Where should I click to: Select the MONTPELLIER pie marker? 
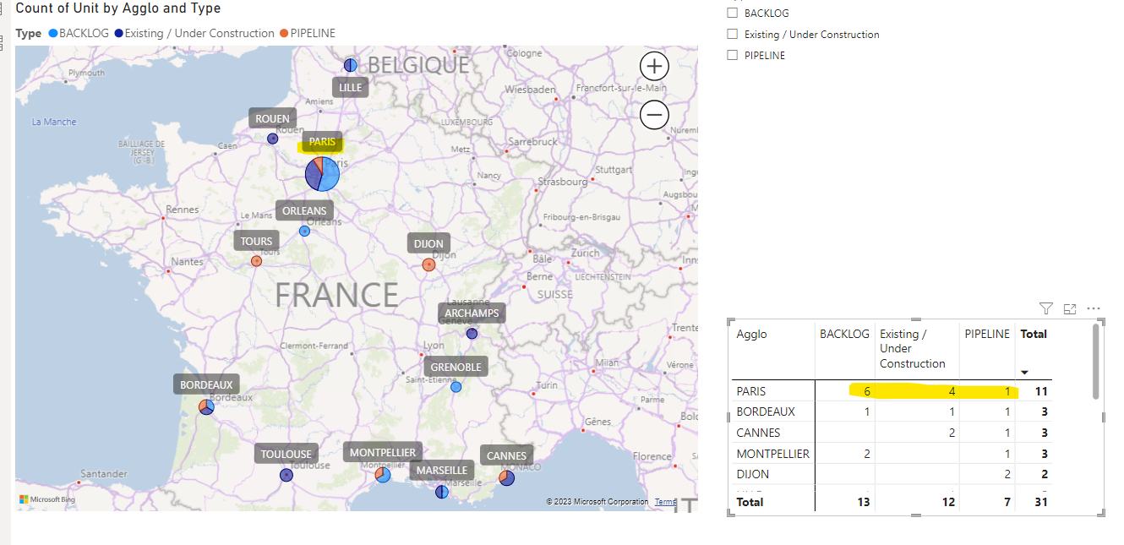[383, 475]
